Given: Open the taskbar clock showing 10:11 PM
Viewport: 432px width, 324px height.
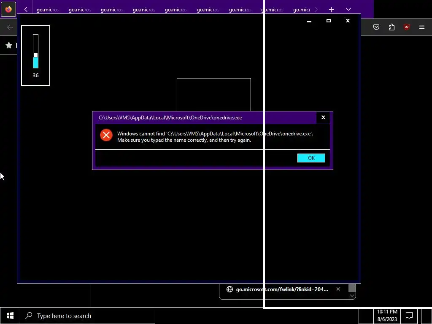Looking at the screenshot, I should tap(387, 316).
